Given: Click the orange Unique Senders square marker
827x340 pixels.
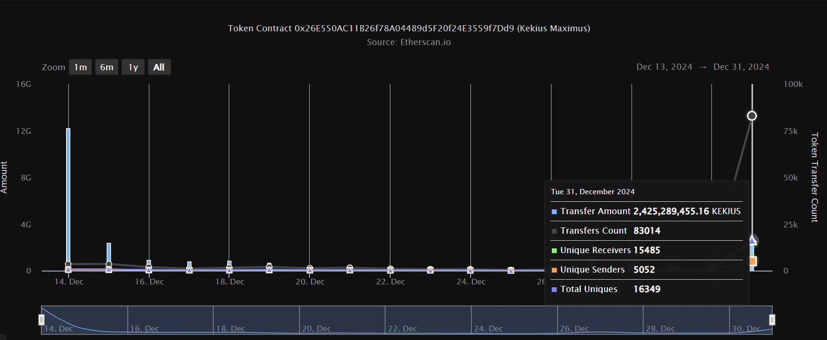Looking at the screenshot, I should [753, 261].
